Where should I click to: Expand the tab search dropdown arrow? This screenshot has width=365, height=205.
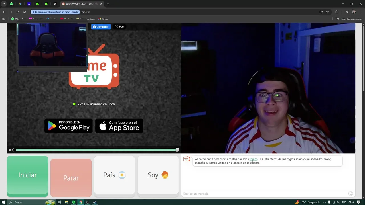click(x=4, y=4)
